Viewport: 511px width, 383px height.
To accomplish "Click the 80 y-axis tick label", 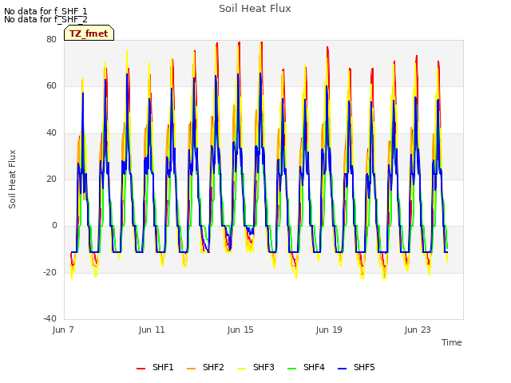I will [51, 39].
